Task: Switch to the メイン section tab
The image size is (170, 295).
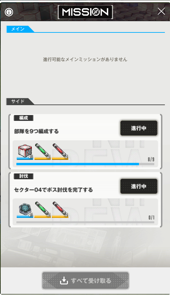Action: pyautogui.click(x=18, y=29)
